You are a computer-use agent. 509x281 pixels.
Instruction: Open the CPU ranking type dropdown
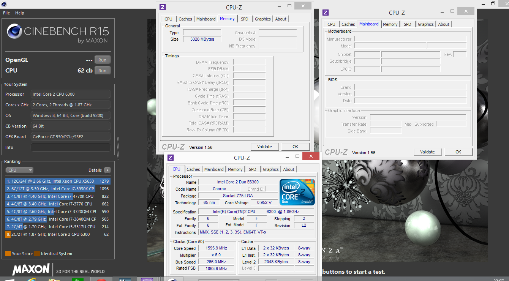20,170
